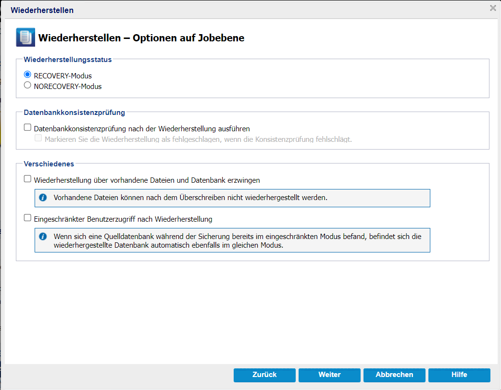The image size is (501, 390).
Task: Choose the NORECOVERY-Modus option
Action: (x=27, y=86)
